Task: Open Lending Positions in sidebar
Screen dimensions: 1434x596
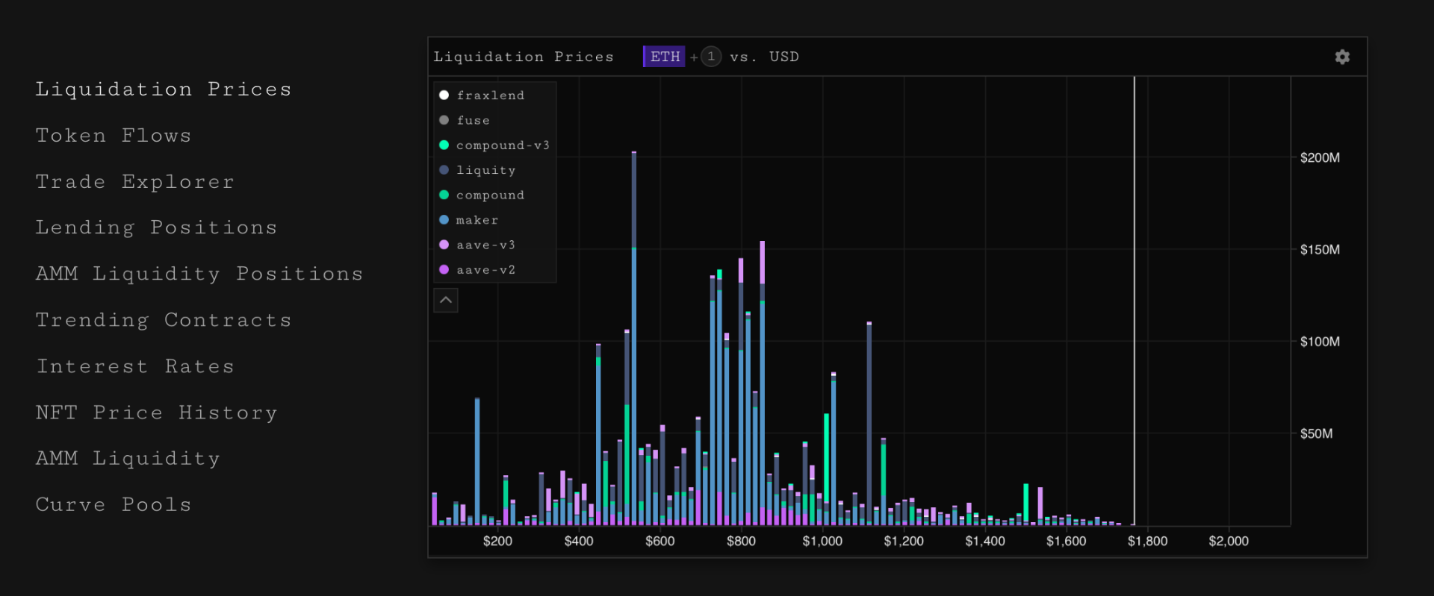Action: [x=157, y=228]
